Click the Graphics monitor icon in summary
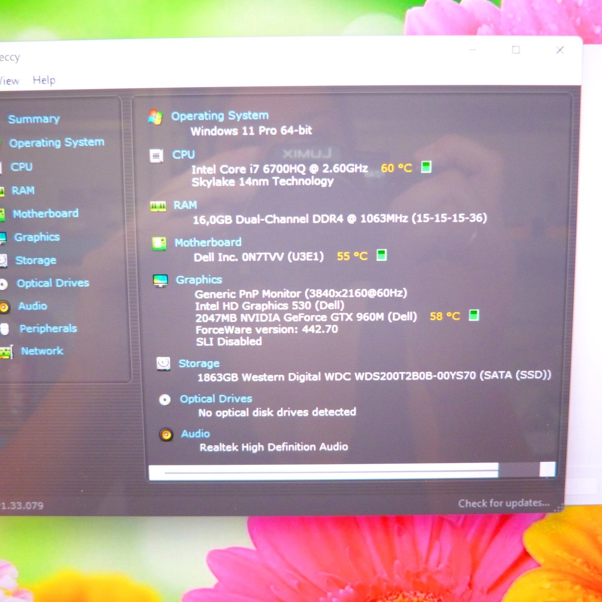The width and height of the screenshot is (602, 602). point(160,281)
